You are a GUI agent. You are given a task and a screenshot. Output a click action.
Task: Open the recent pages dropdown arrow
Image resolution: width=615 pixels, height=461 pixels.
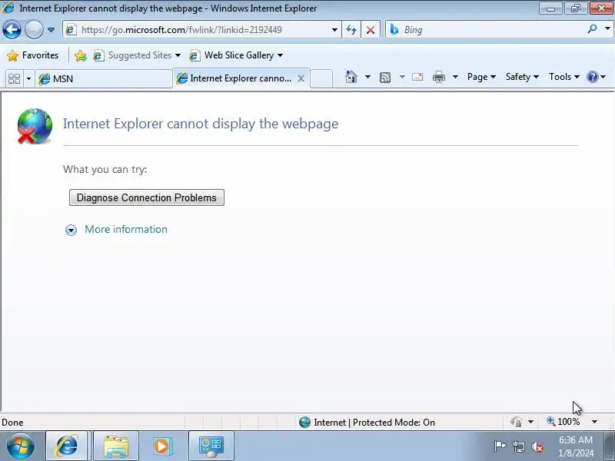(51, 30)
